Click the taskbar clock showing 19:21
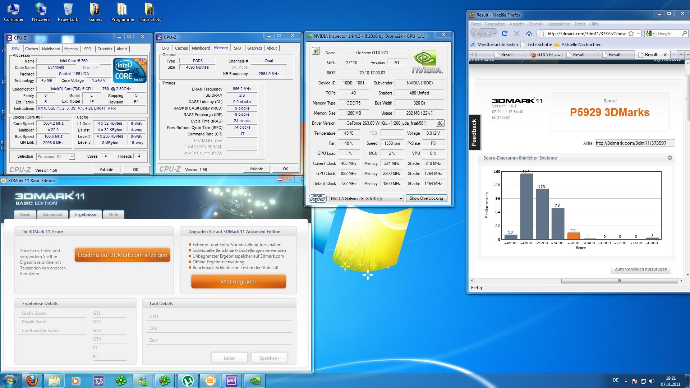This screenshot has height=388, width=690. point(671,381)
